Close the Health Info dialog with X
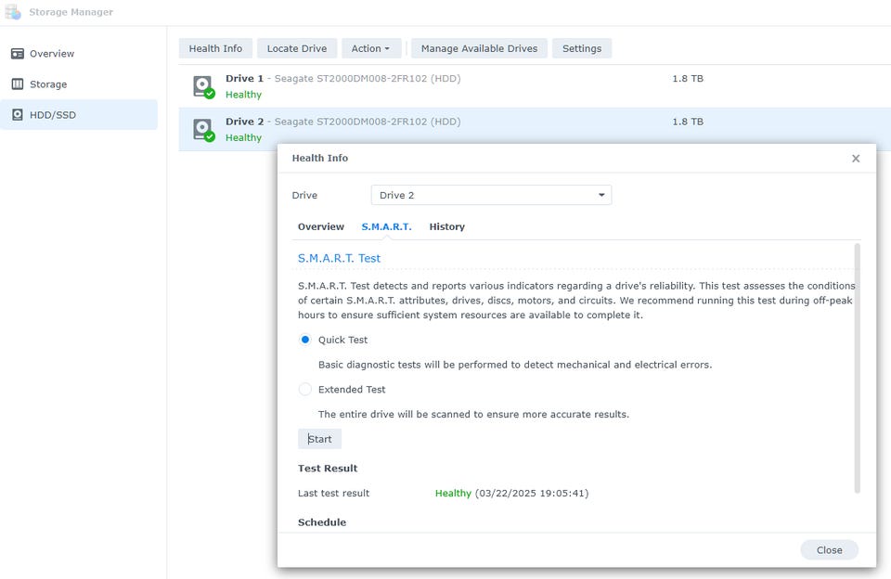The image size is (891, 579). 856,159
